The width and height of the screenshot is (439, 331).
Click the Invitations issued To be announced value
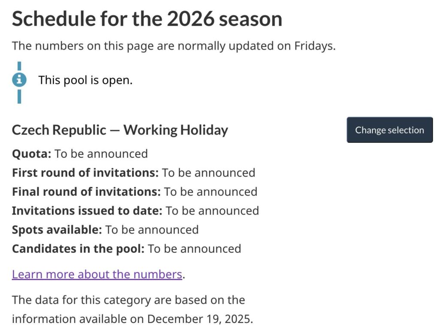point(212,211)
